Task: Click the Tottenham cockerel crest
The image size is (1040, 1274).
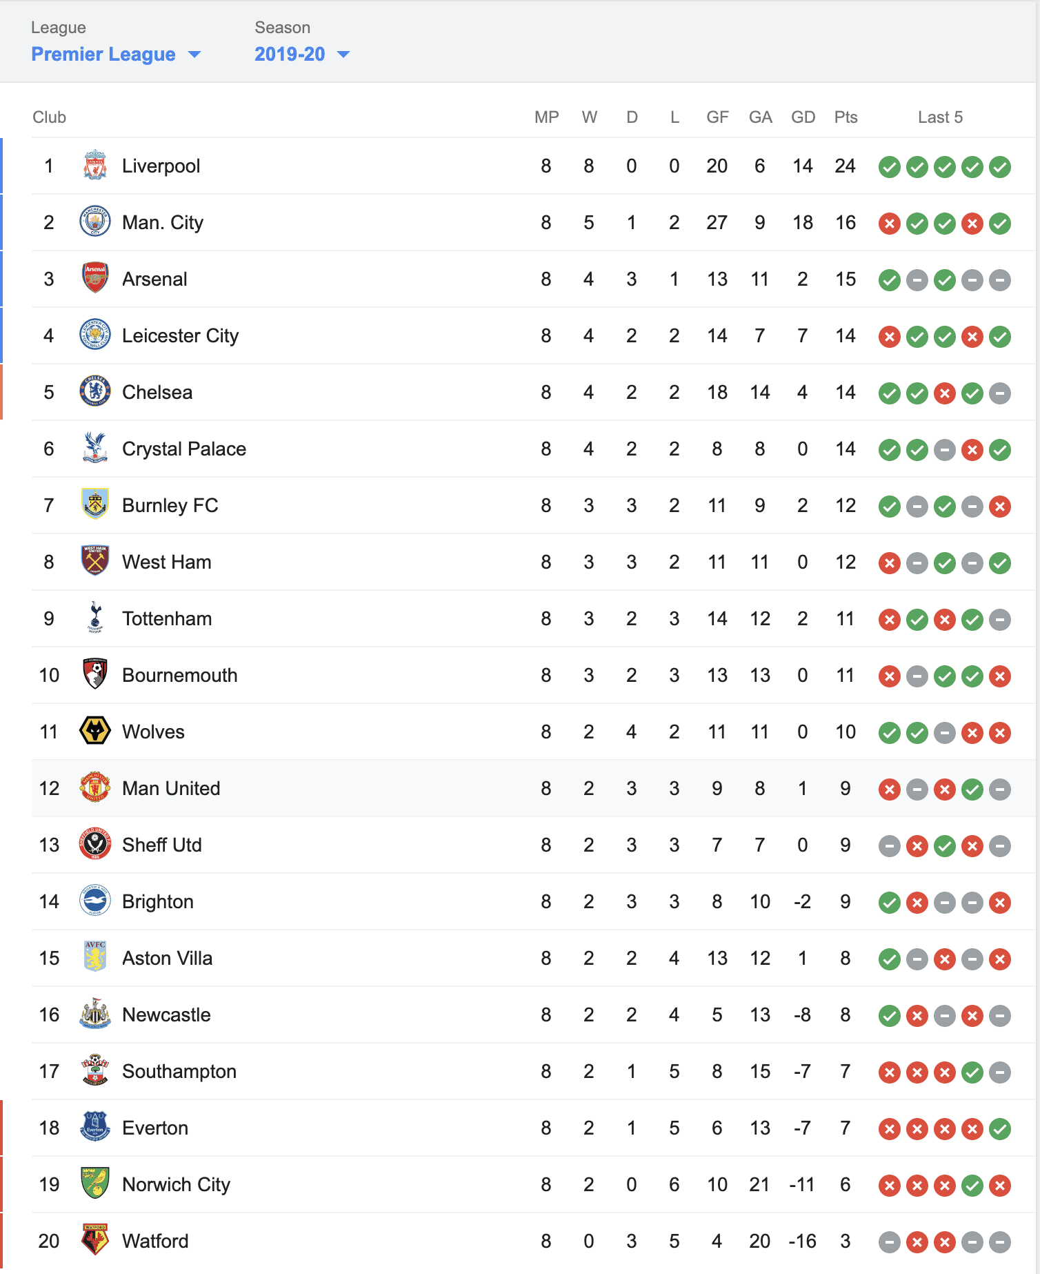Action: [95, 618]
